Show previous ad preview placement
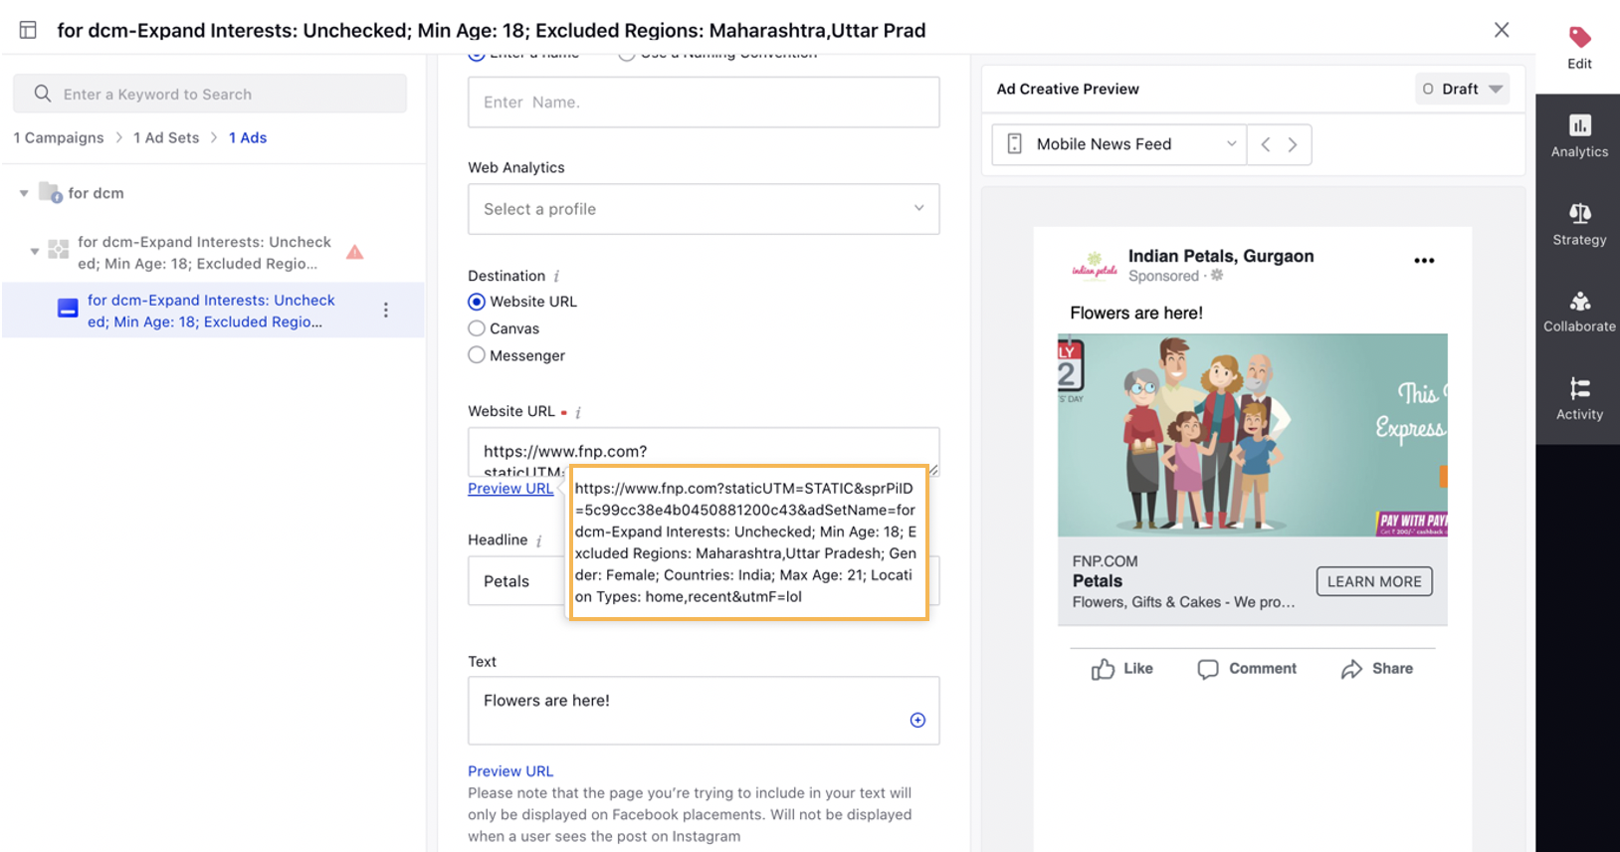This screenshot has width=1620, height=852. (x=1265, y=144)
